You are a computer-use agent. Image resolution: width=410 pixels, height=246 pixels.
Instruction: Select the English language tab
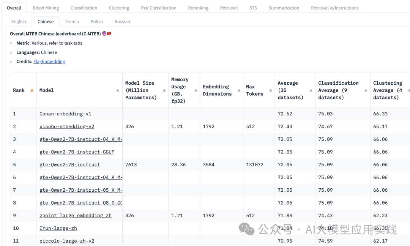point(19,22)
